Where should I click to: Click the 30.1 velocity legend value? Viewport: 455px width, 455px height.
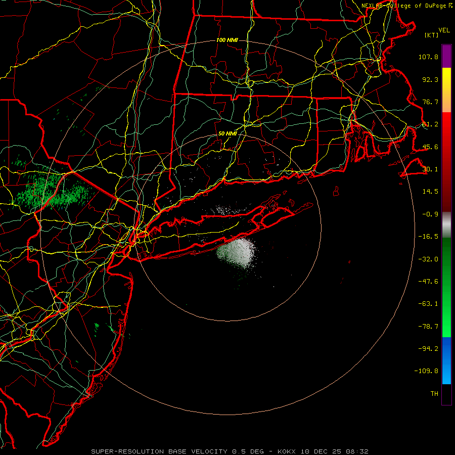[x=430, y=169]
